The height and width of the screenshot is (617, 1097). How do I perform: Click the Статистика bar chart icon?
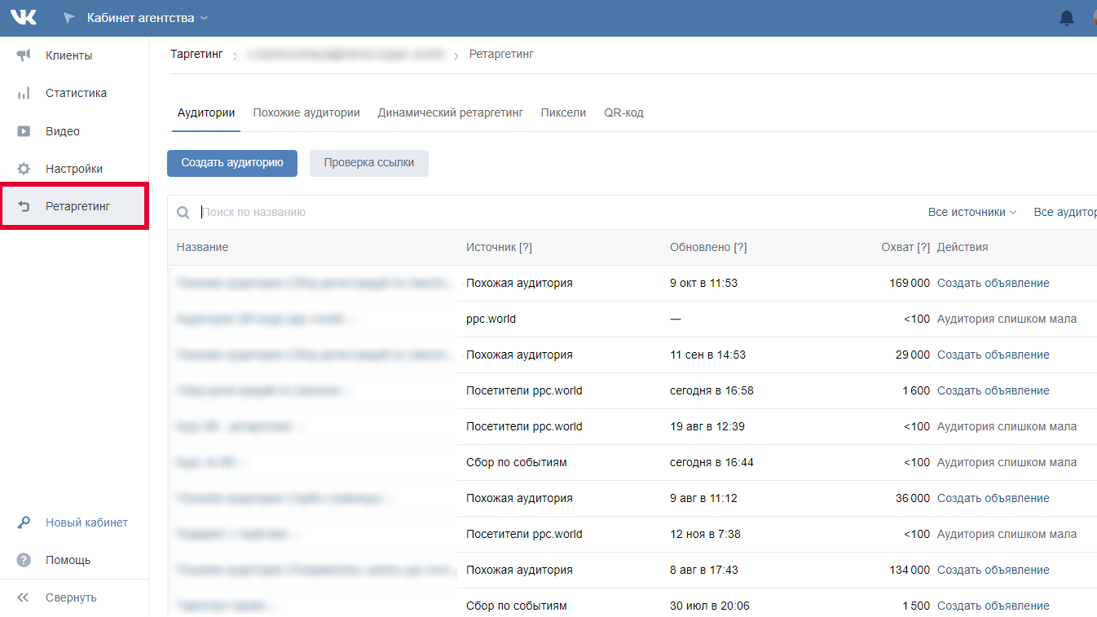coord(24,93)
